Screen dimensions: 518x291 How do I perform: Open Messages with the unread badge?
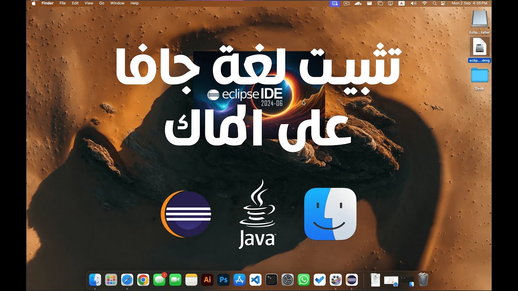click(x=159, y=279)
